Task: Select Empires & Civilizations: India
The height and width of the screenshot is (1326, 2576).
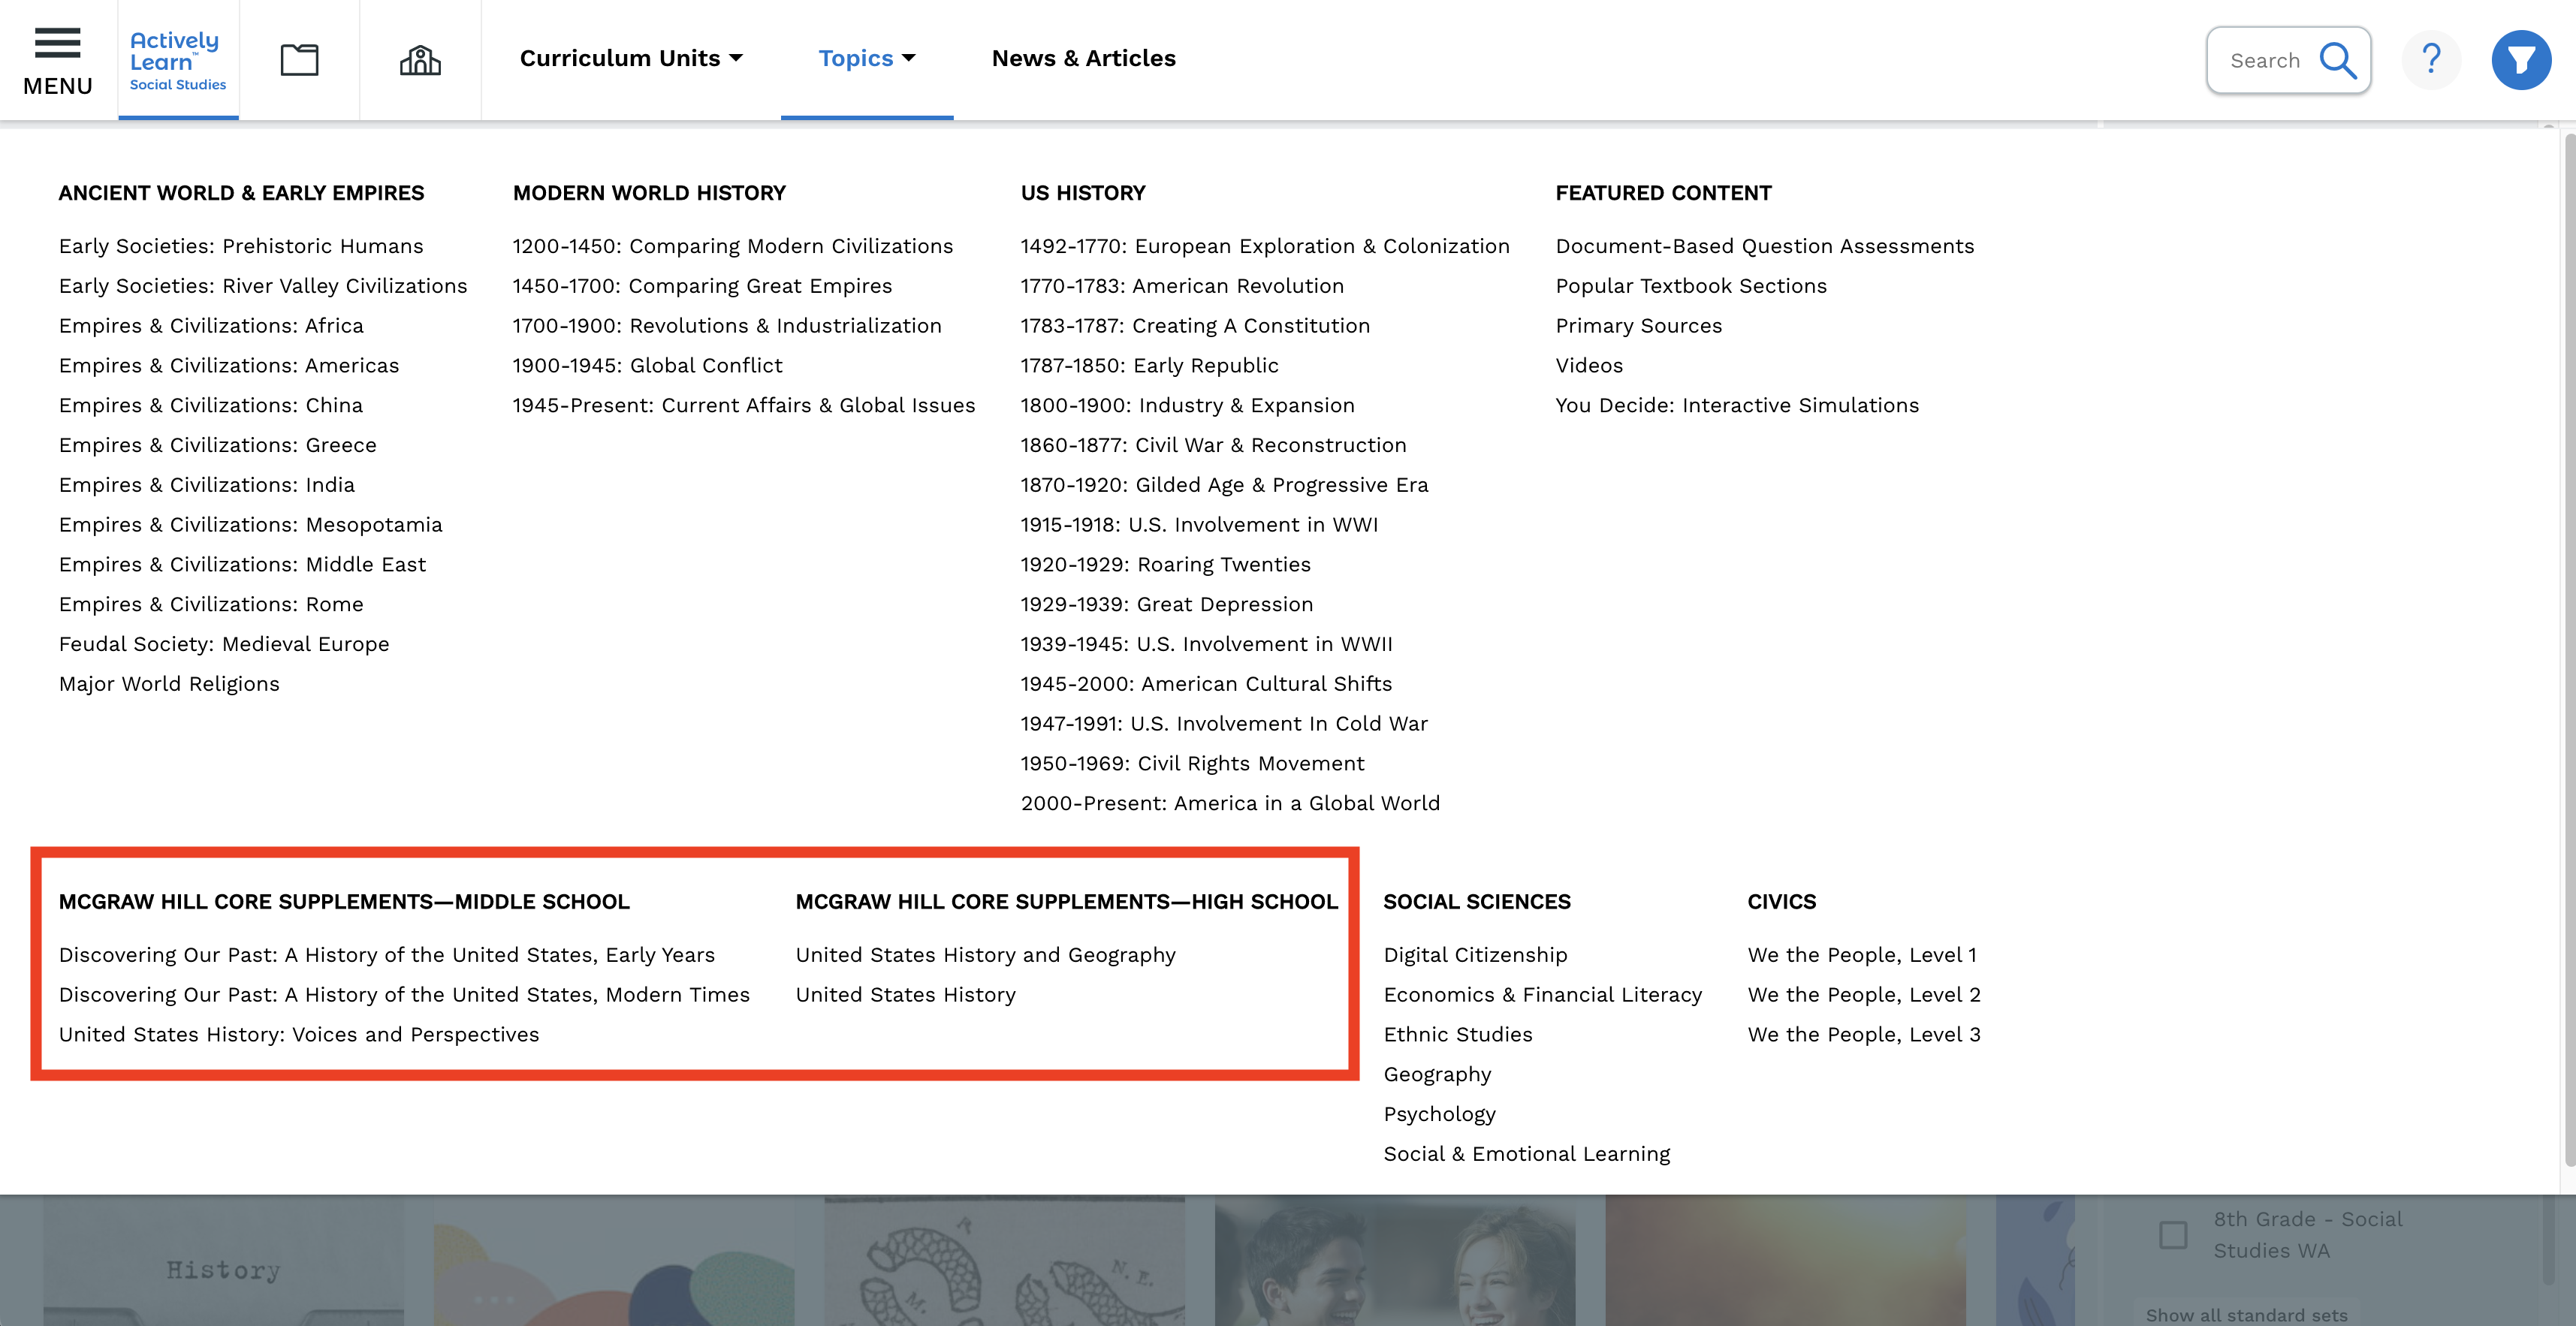Action: pyautogui.click(x=207, y=485)
